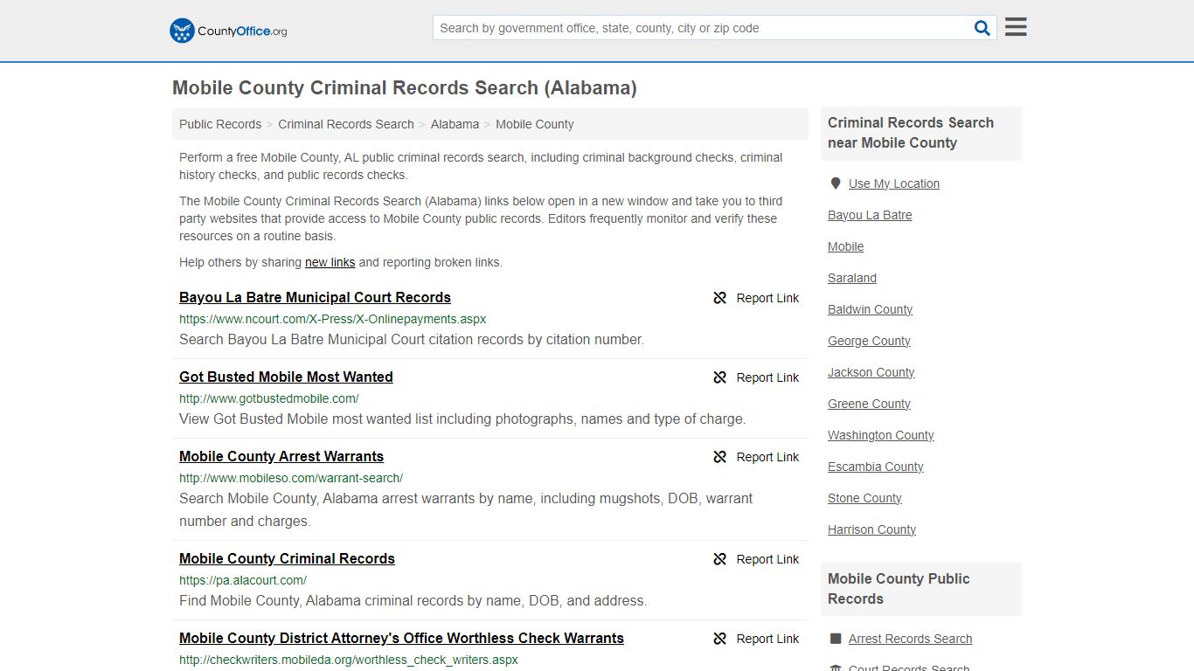Open the gotbustedmobile.com URL
This screenshot has width=1194, height=671.
point(269,398)
